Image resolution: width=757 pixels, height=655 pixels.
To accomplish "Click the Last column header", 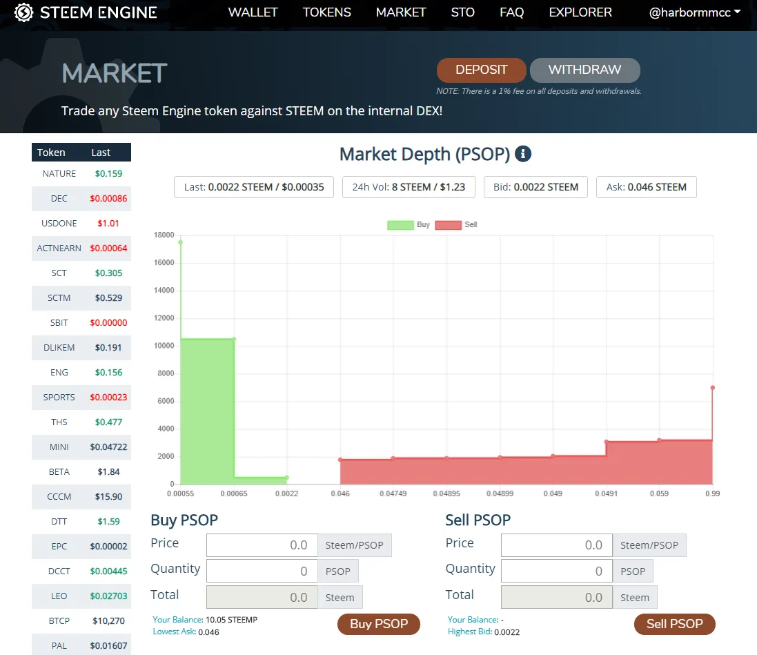I will (101, 153).
